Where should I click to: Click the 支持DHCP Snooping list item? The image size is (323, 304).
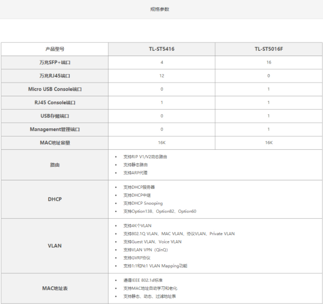click(x=143, y=203)
